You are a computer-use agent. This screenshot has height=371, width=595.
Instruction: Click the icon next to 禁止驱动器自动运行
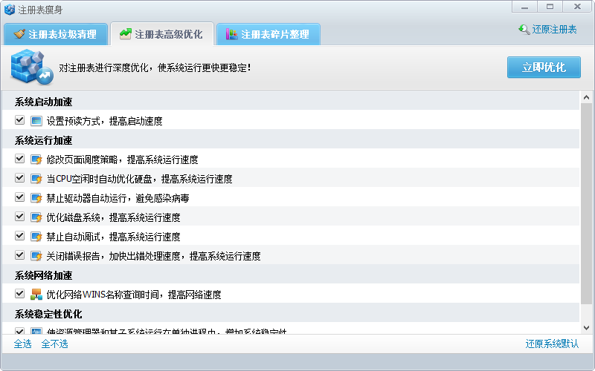click(36, 198)
